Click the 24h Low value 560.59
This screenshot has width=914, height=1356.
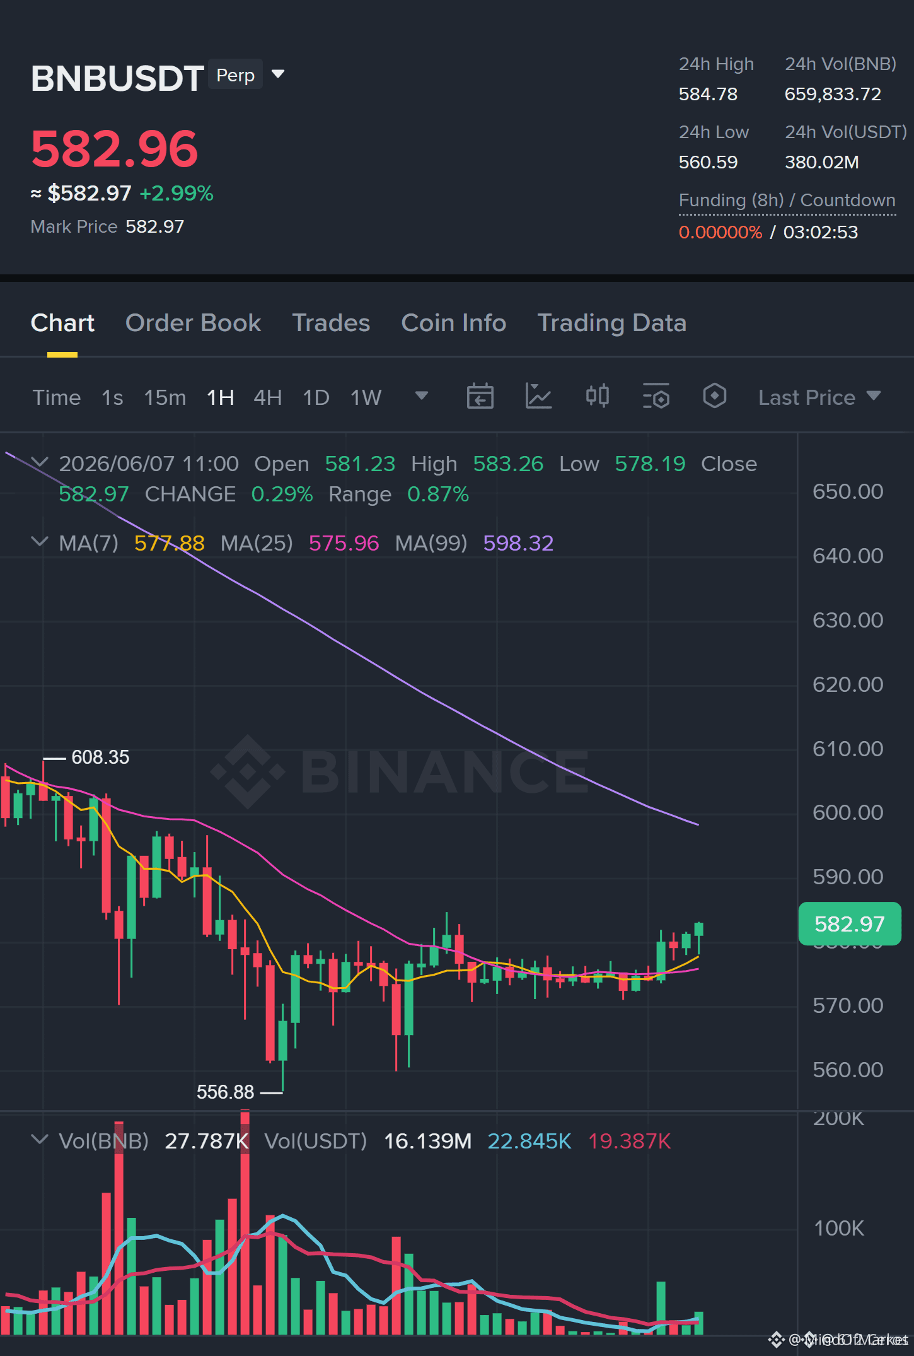(x=708, y=163)
